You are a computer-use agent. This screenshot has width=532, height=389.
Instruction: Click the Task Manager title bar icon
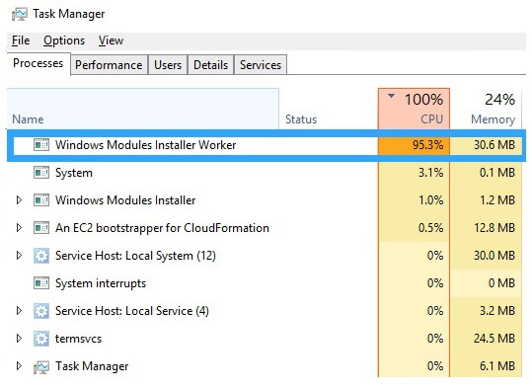(20, 14)
